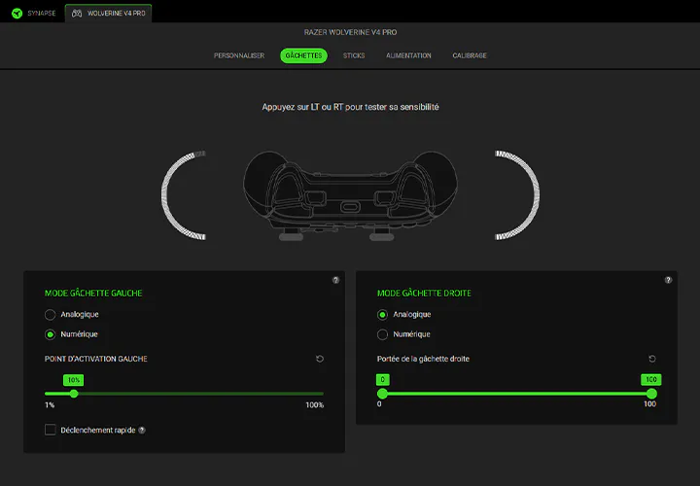The height and width of the screenshot is (486, 700).
Task: Click the green 100 value badge
Action: click(x=651, y=379)
